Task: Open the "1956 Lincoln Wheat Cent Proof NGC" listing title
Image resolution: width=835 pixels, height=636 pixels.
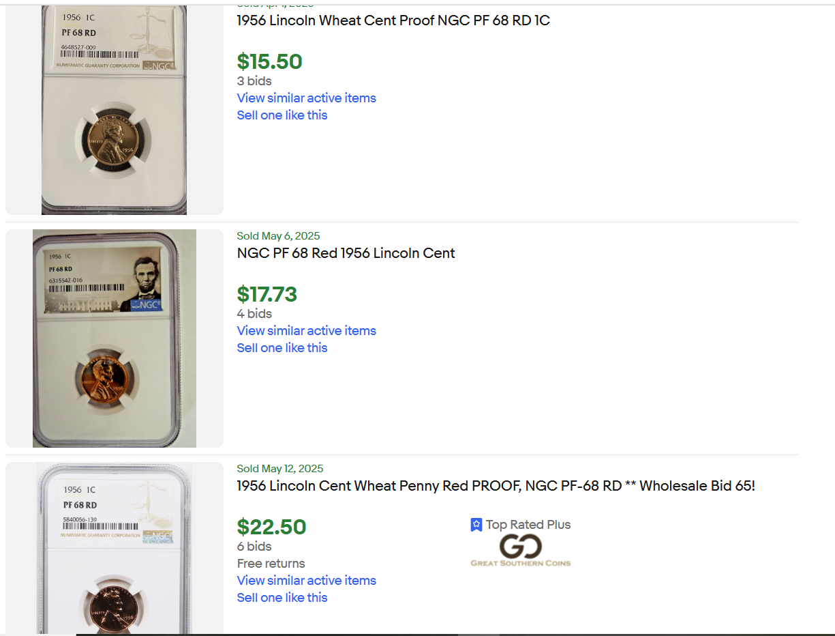Action: click(x=393, y=20)
